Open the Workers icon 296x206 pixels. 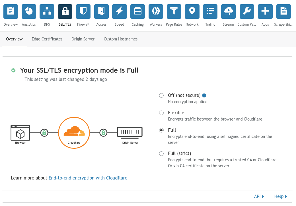pyautogui.click(x=156, y=11)
